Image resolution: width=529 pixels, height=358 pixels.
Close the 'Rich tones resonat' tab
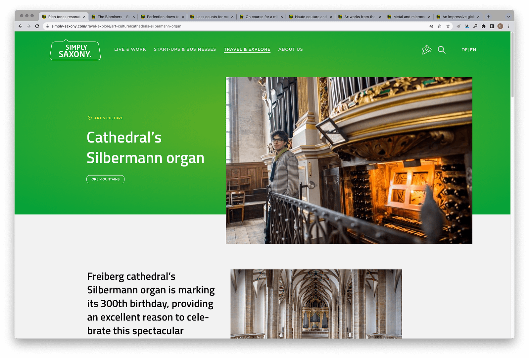click(84, 17)
